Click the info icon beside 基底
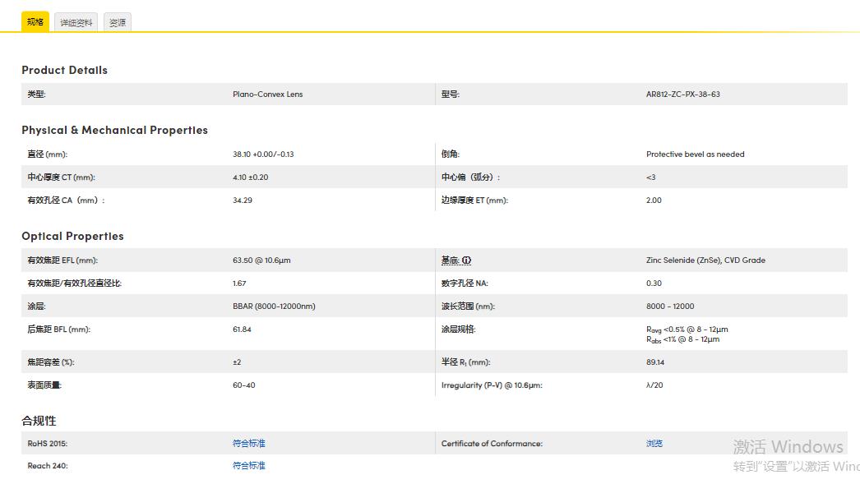860x493 pixels. (x=466, y=260)
